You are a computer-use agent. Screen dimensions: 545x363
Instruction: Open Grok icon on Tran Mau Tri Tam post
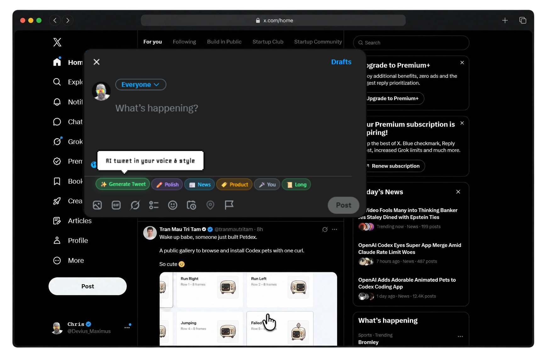pyautogui.click(x=325, y=229)
